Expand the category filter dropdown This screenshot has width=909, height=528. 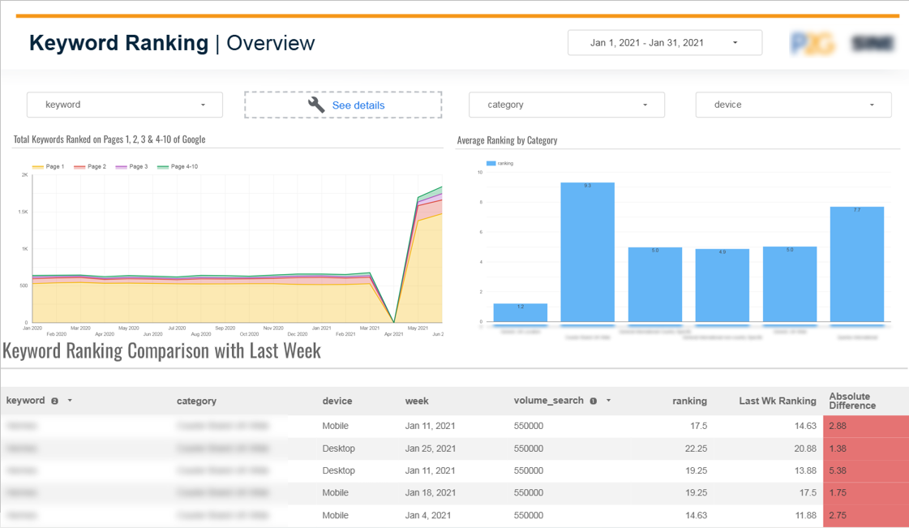point(567,105)
